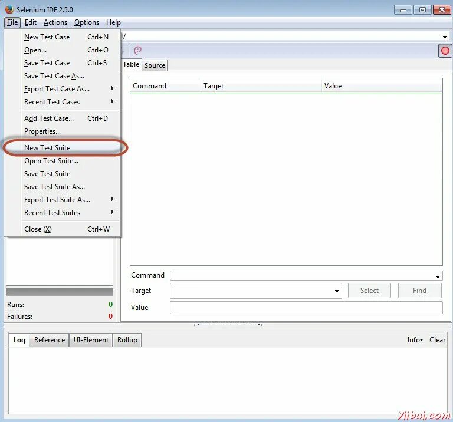Open the Help menu
This screenshot has height=422, width=453.
(x=113, y=22)
